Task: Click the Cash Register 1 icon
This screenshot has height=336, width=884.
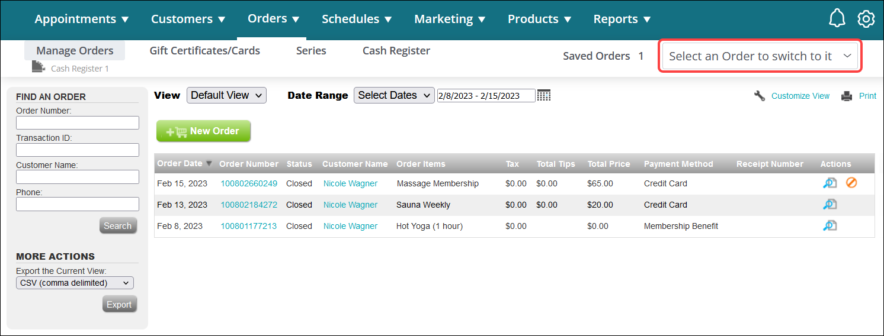Action: (x=39, y=67)
